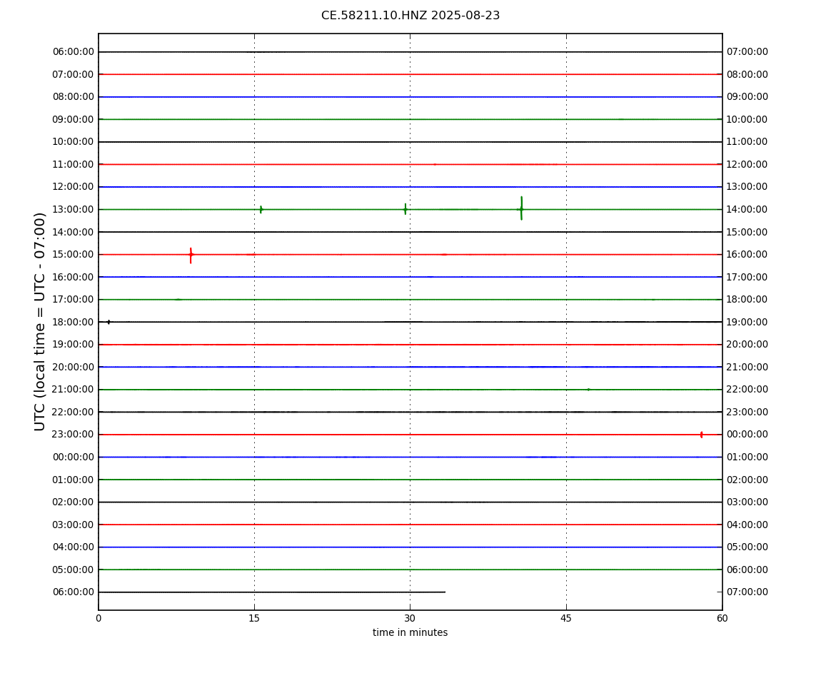This screenshot has width=821, height=678.
Task: Click local-time label 14:00:00 beside the green spike trace
Action: tap(747, 209)
